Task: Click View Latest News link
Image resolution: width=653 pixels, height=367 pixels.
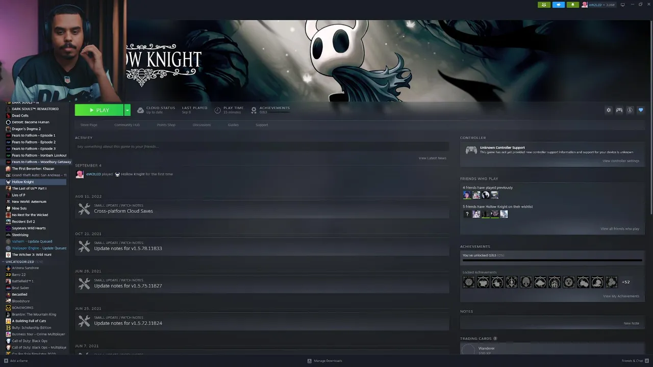Action: pyautogui.click(x=433, y=158)
